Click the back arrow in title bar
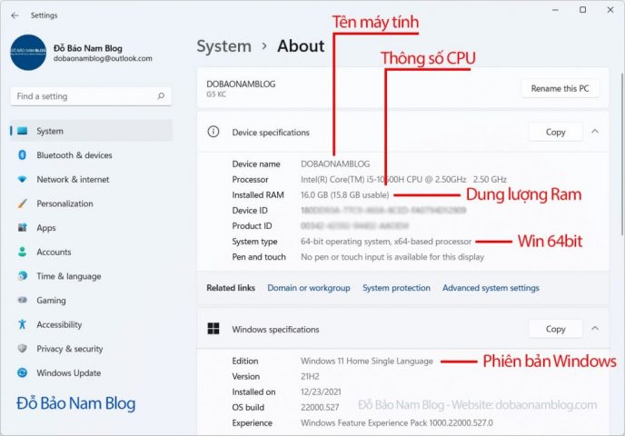This screenshot has width=625, height=436. click(15, 15)
